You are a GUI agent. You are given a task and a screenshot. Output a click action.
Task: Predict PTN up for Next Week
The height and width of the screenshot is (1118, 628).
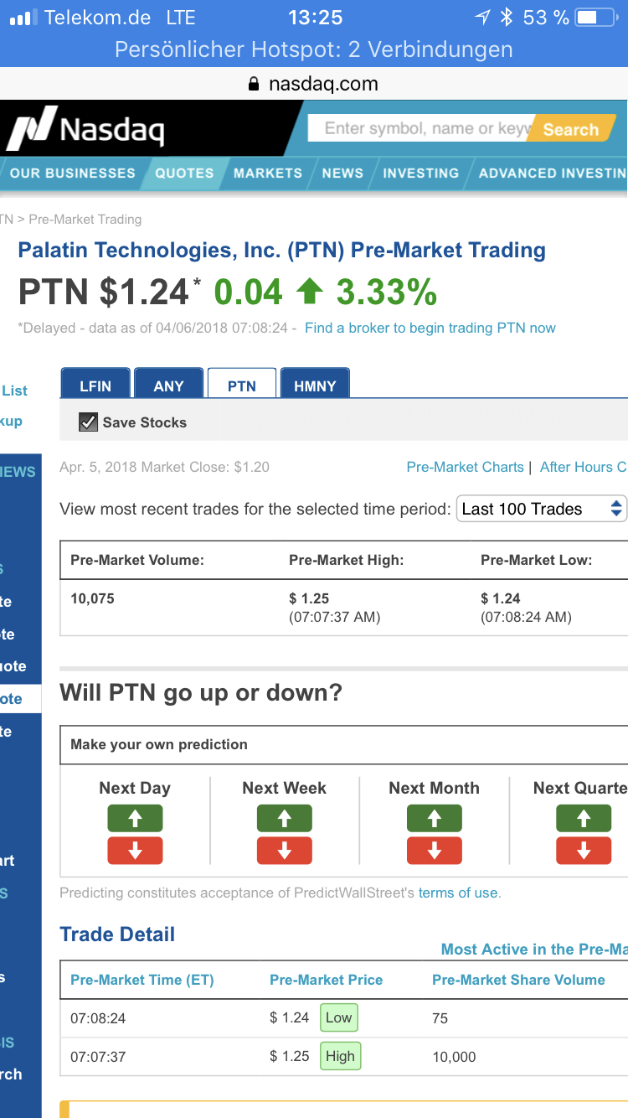(284, 818)
